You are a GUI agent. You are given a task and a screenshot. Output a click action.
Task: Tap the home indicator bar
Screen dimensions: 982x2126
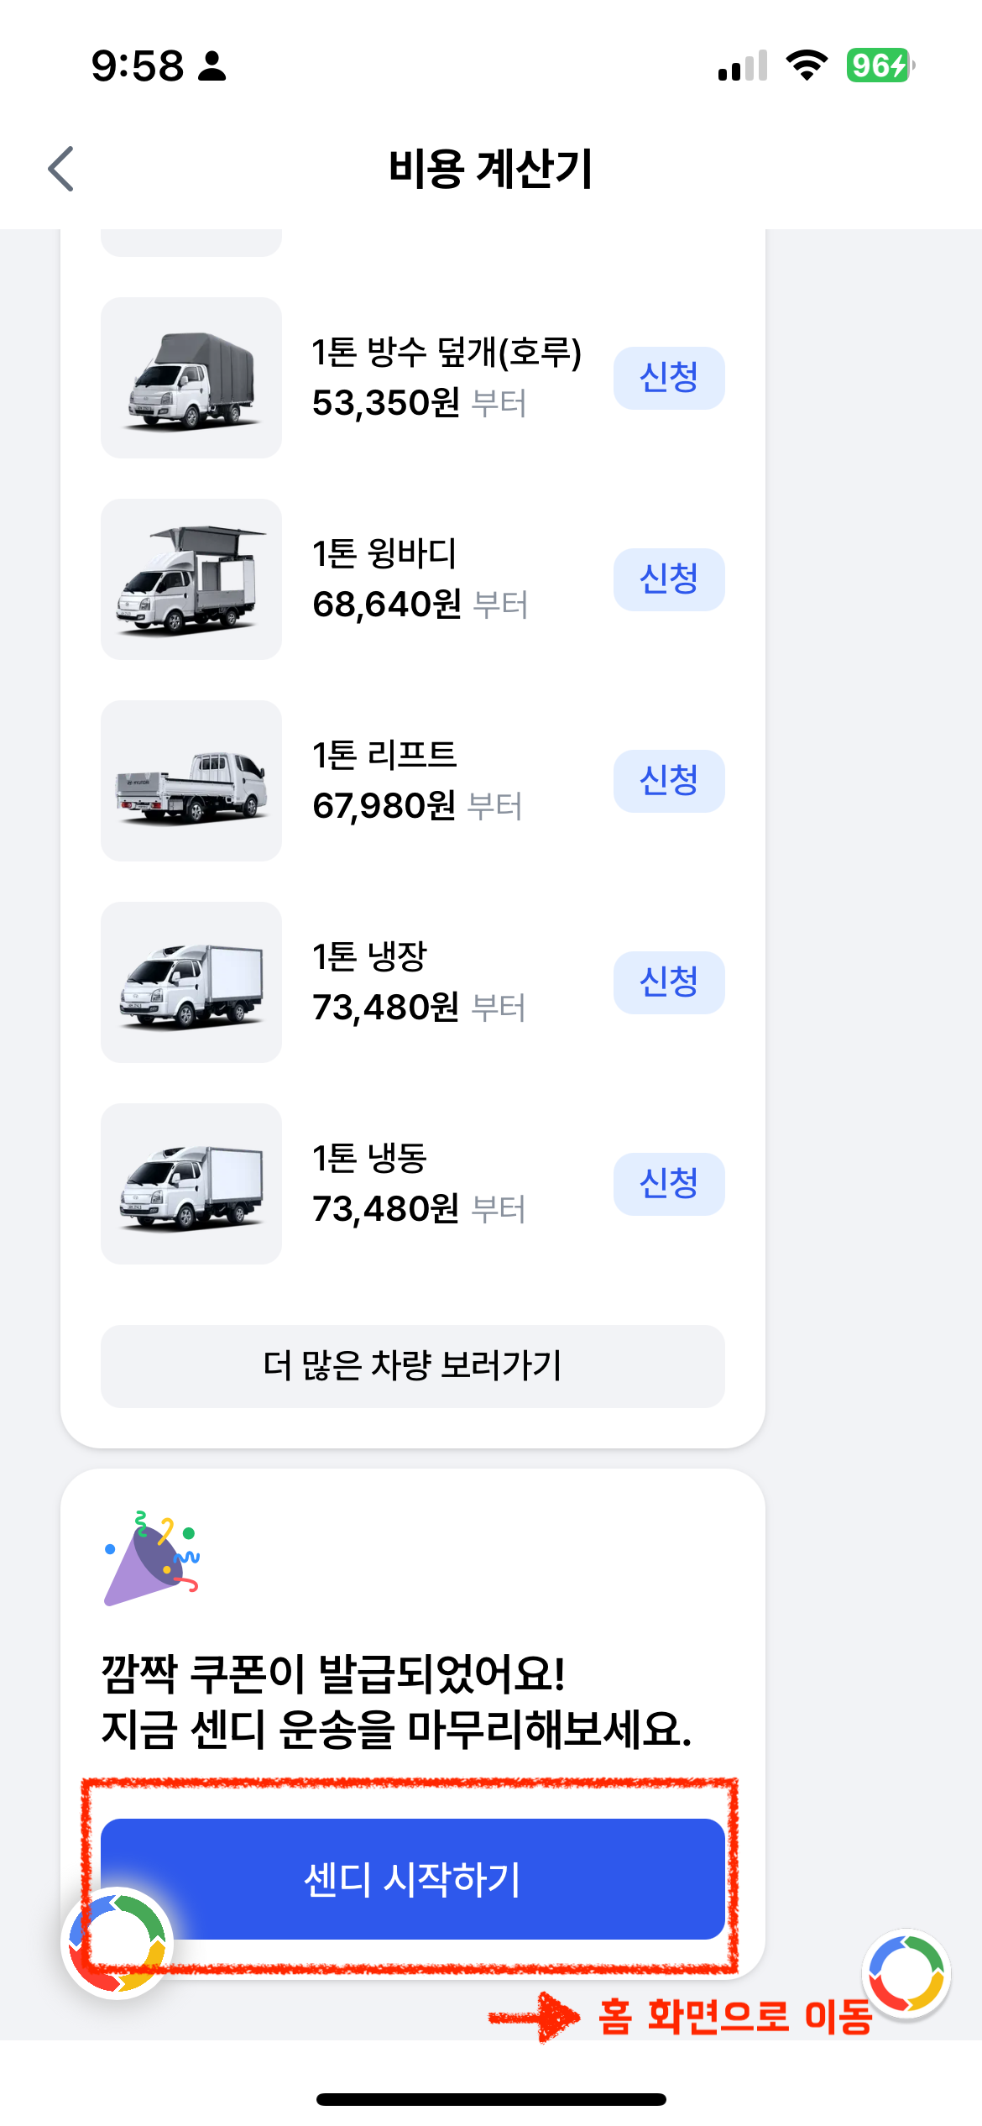click(491, 2099)
